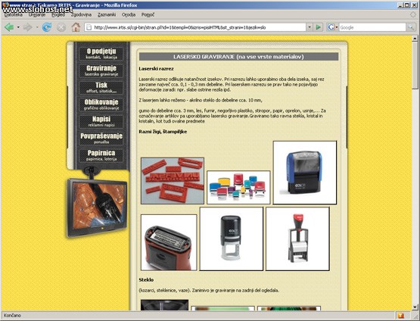Open the Forward button history dropdown arrow
The image size is (420, 321).
tap(37, 27)
